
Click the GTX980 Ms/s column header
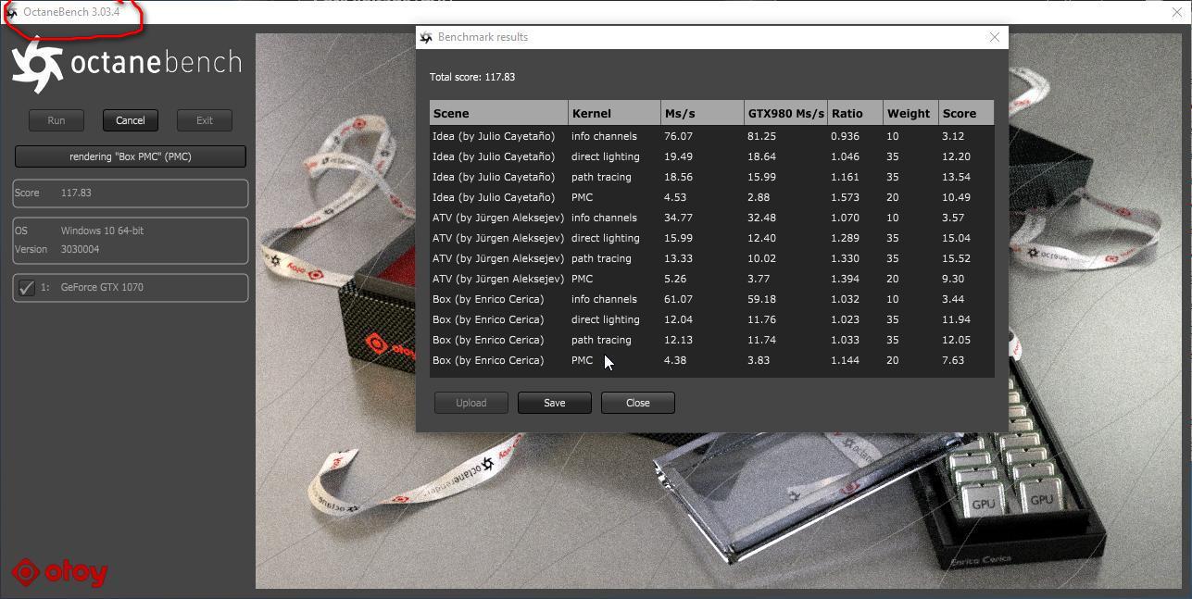[786, 113]
